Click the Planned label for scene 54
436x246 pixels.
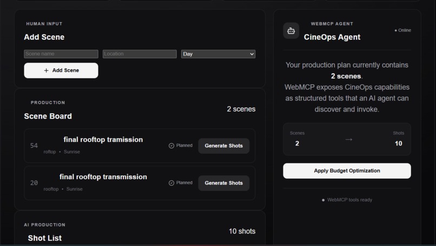[184, 145]
